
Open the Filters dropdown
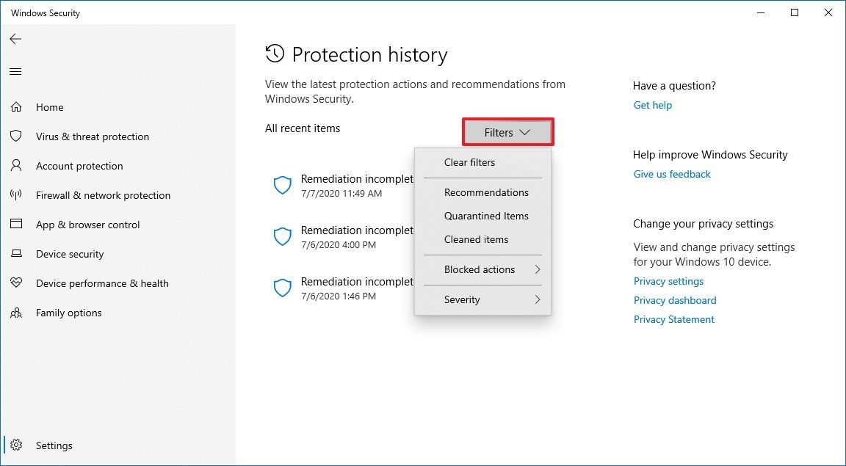click(x=507, y=133)
